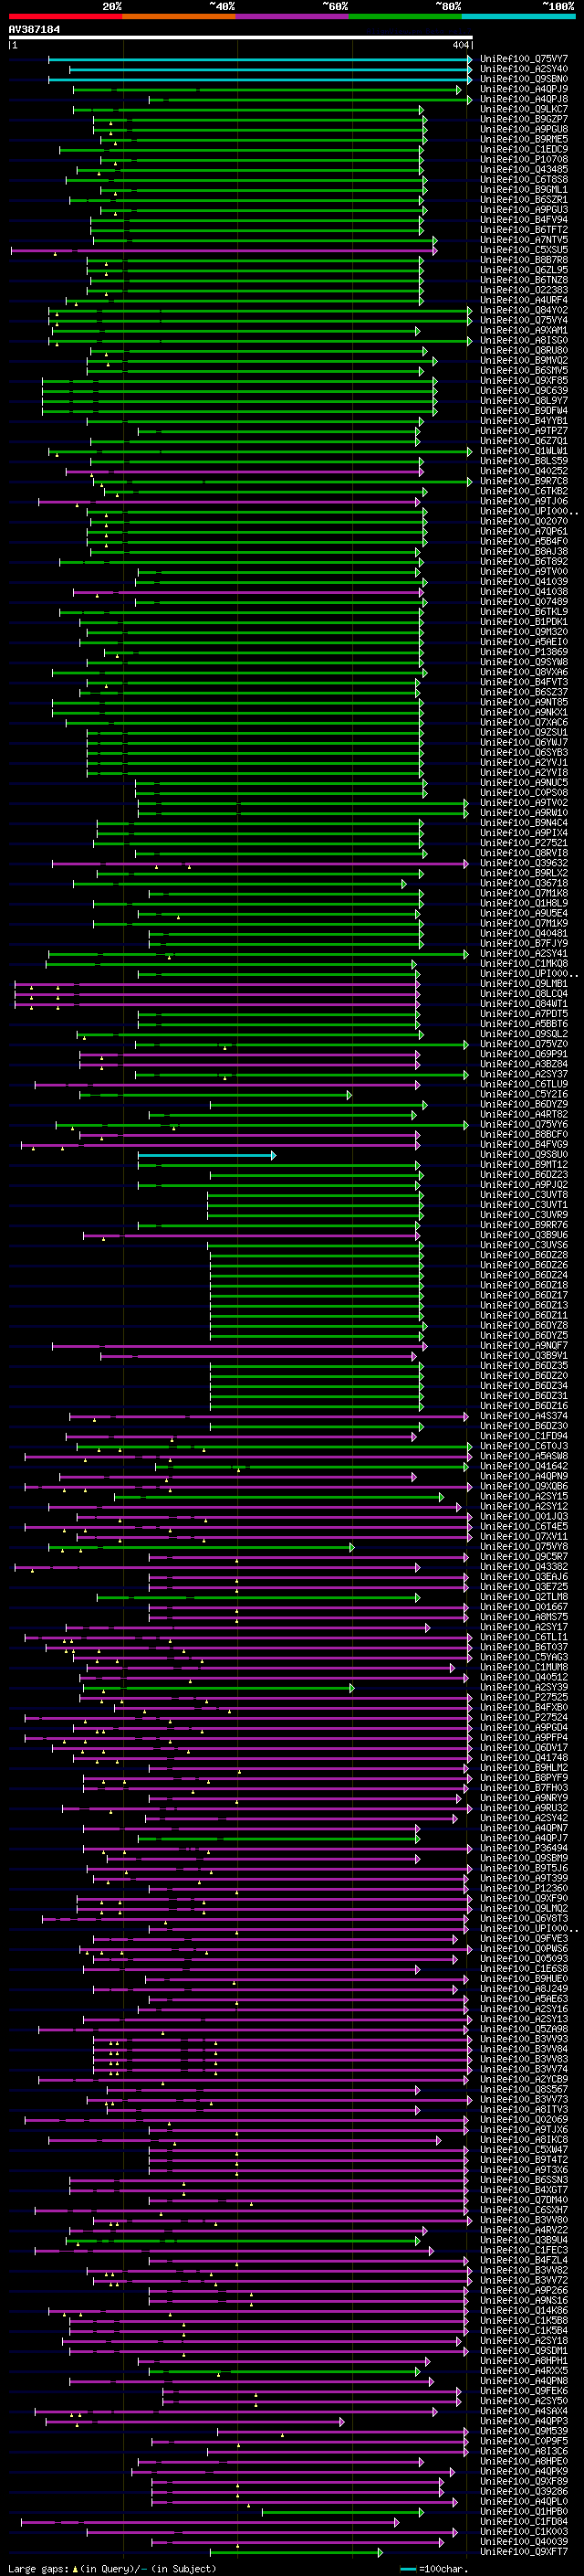Click the UniRef100_Q9S8U0 label
The height and width of the screenshot is (2576, 584).
pos(523,1155)
